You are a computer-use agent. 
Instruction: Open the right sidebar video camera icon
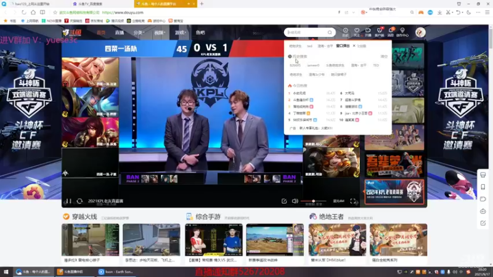pyautogui.click(x=483, y=199)
